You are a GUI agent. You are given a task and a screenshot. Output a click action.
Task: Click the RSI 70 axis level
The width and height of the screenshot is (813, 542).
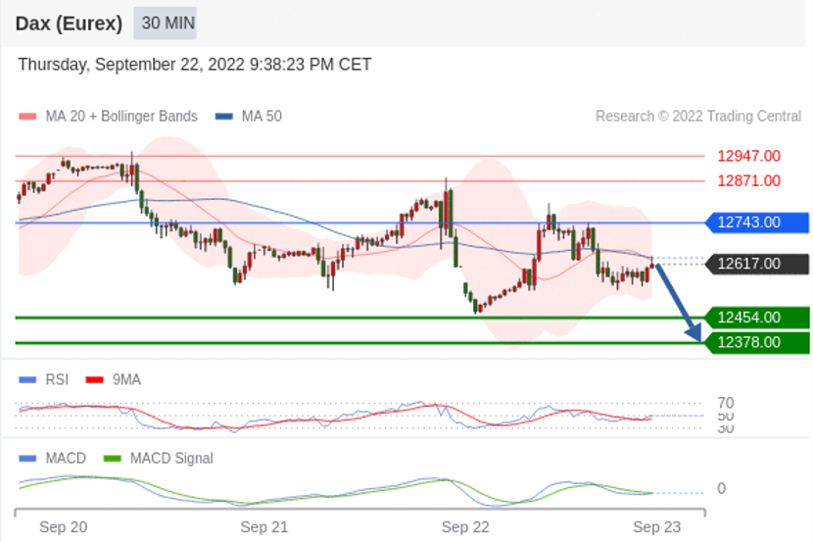pos(726,403)
